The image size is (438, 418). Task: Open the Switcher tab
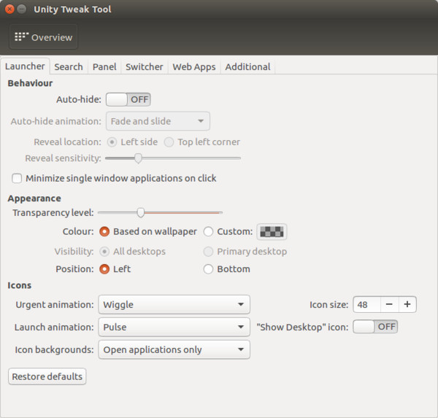click(144, 67)
